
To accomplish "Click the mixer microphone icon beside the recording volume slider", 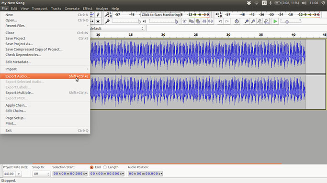I will [x=107, y=21].
